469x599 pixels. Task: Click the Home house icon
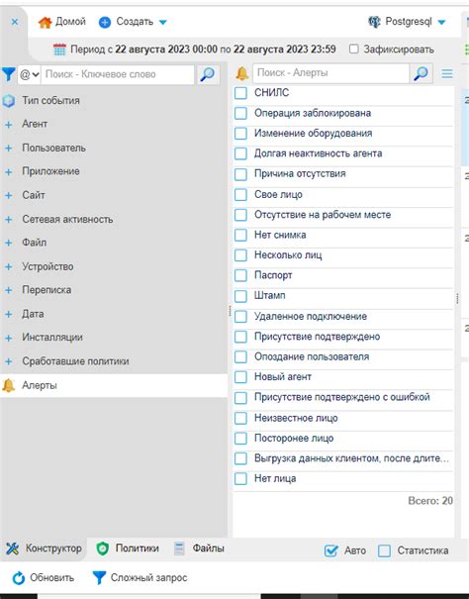[x=45, y=22]
